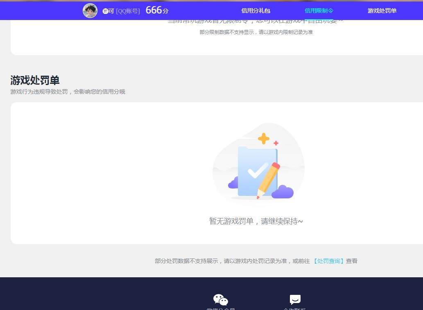Click the user avatar picture

90,11
